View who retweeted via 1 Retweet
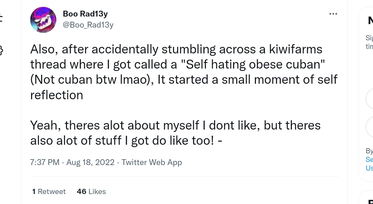 [x=49, y=191]
